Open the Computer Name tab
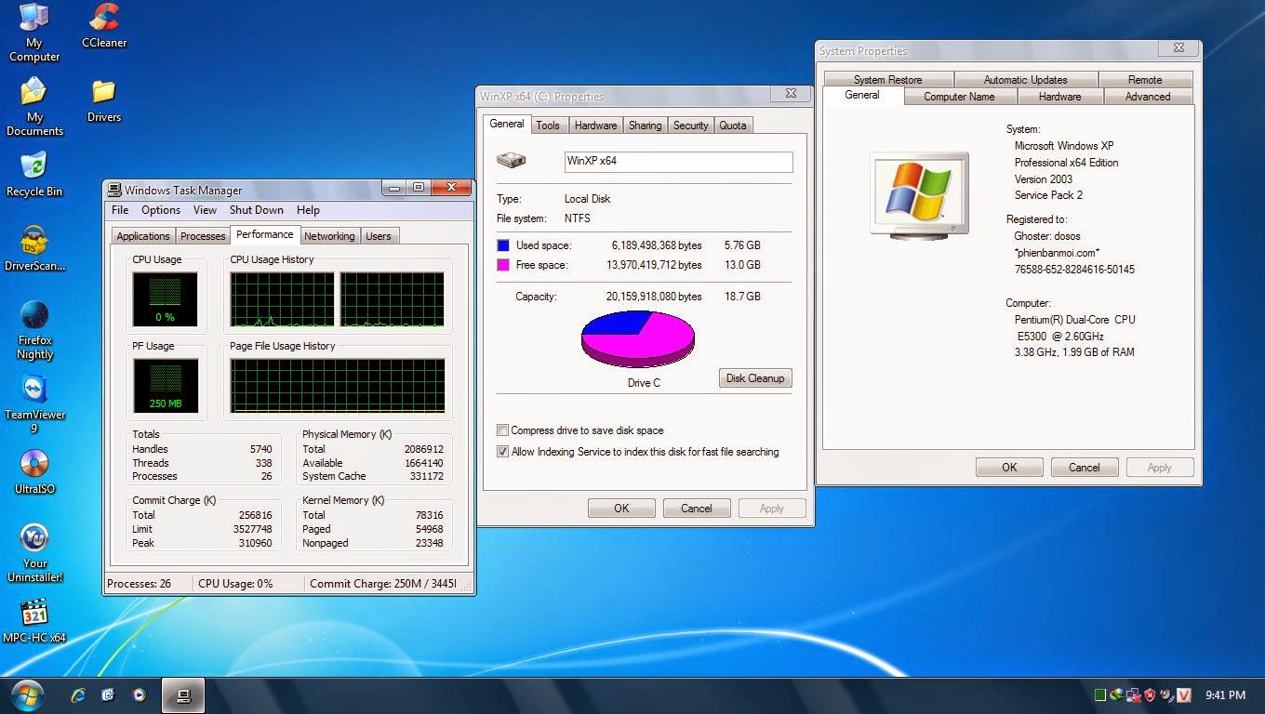Image resolution: width=1265 pixels, height=714 pixels. (959, 97)
